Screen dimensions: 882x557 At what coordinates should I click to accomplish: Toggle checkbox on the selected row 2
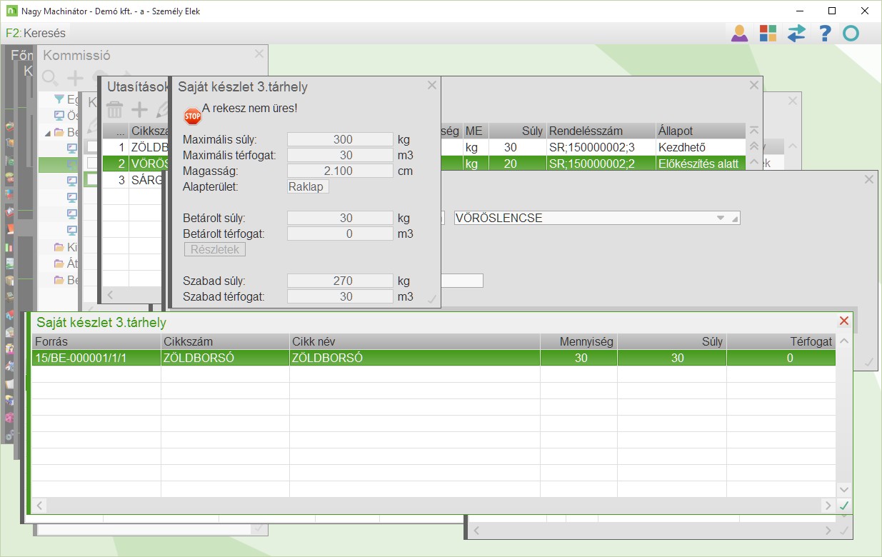click(92, 164)
